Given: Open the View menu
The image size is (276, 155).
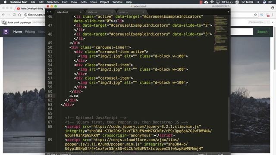Looking at the screenshot, I should [74, 2].
